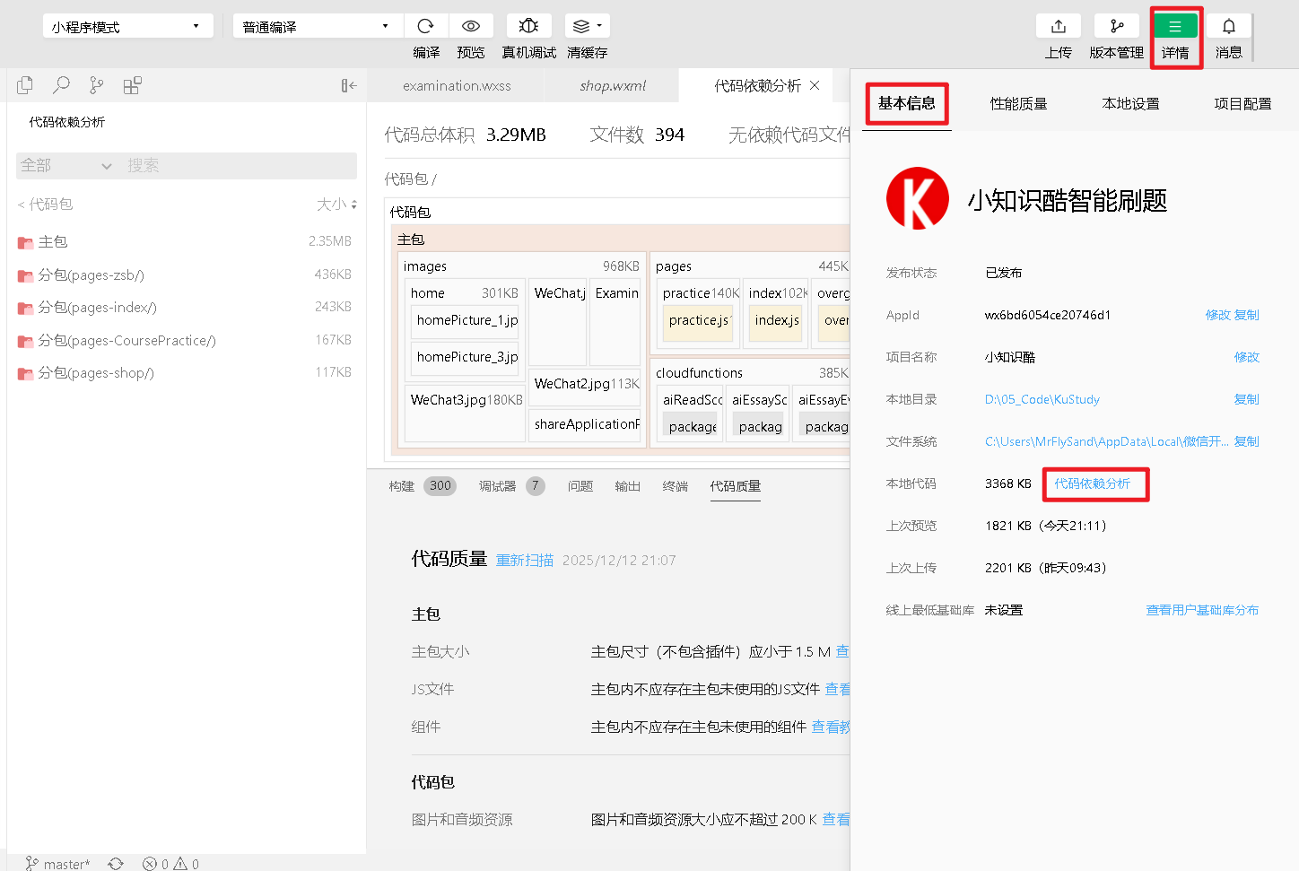Toggle the 大小 size sort order
The height and width of the screenshot is (871, 1299).
coord(336,205)
